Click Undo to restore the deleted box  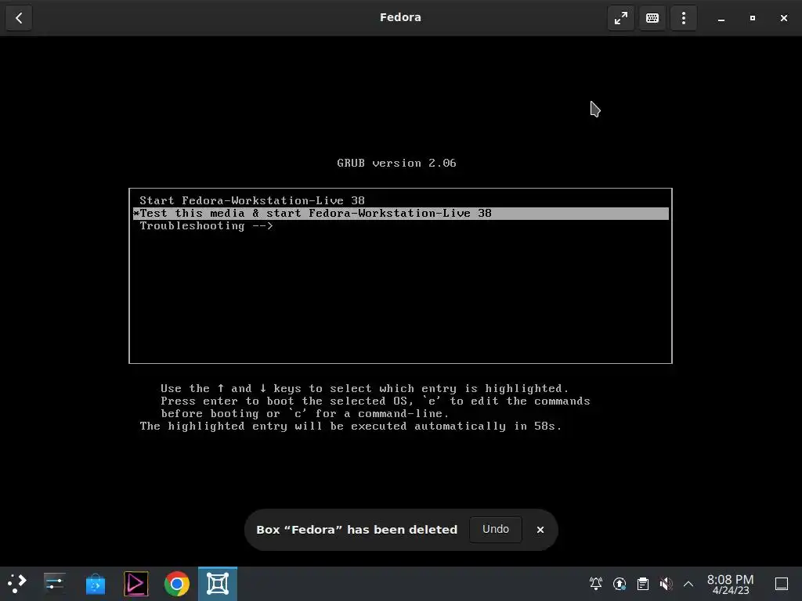click(x=496, y=530)
